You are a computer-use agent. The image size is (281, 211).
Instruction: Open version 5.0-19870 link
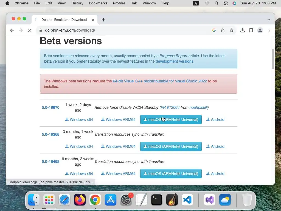50,107
